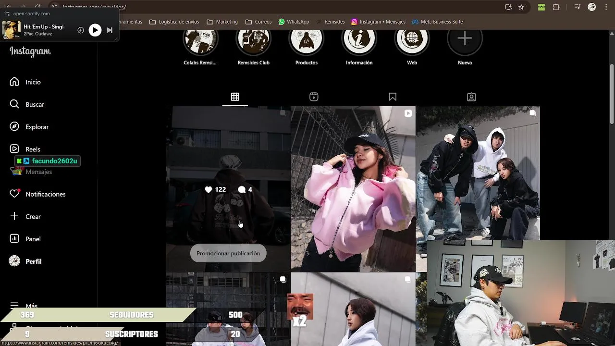Image resolution: width=615 pixels, height=346 pixels.
Task: Open Logística de envíos bookmark folder
Action: coord(174,22)
